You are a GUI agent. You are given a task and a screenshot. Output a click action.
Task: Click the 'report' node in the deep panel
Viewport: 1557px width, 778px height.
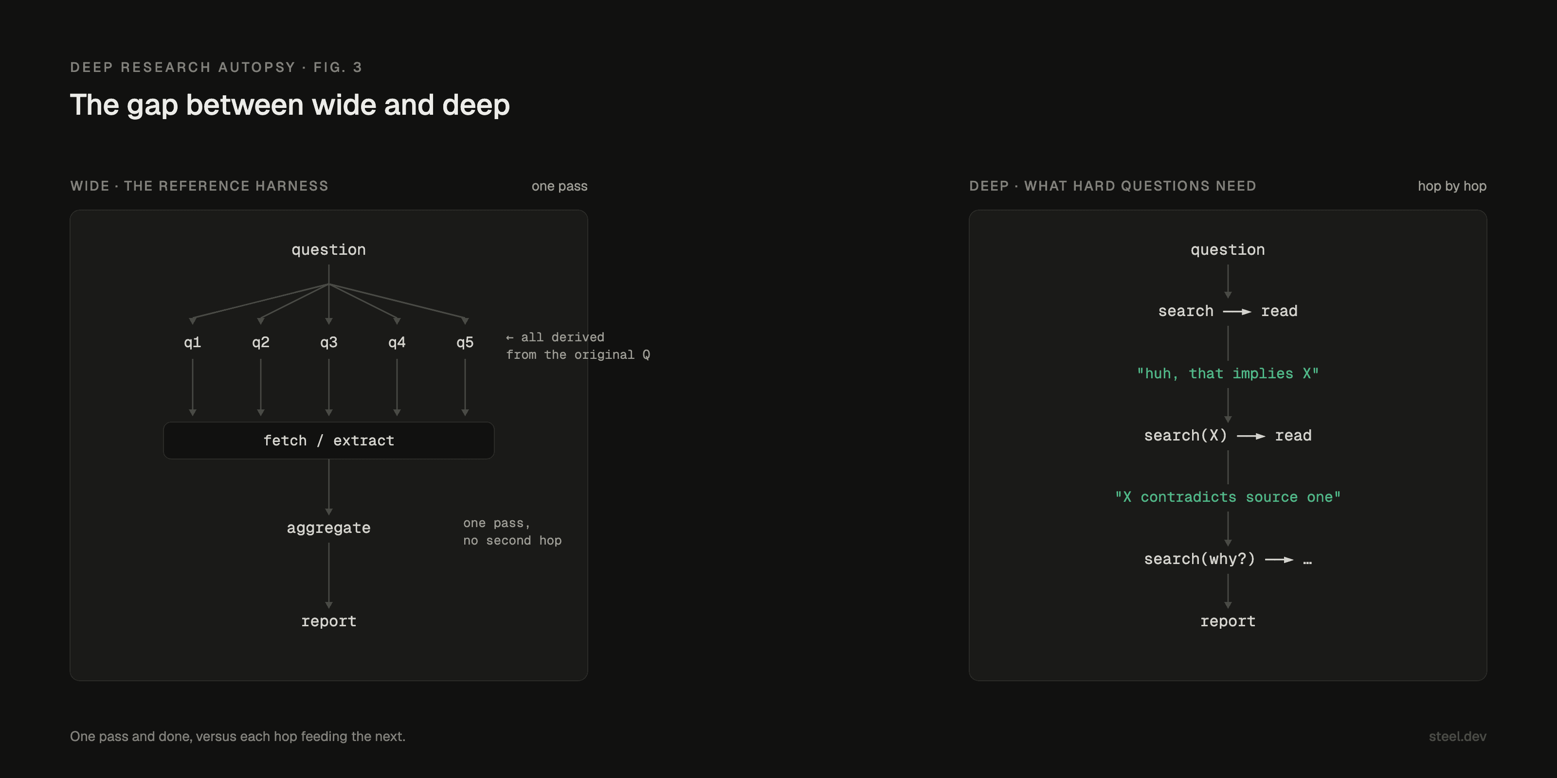coord(1228,621)
